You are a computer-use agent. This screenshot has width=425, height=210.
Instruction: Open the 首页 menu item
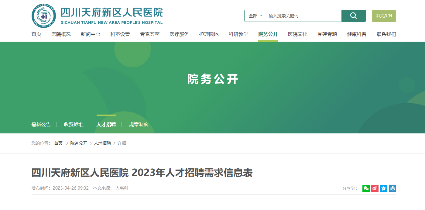tap(36, 34)
